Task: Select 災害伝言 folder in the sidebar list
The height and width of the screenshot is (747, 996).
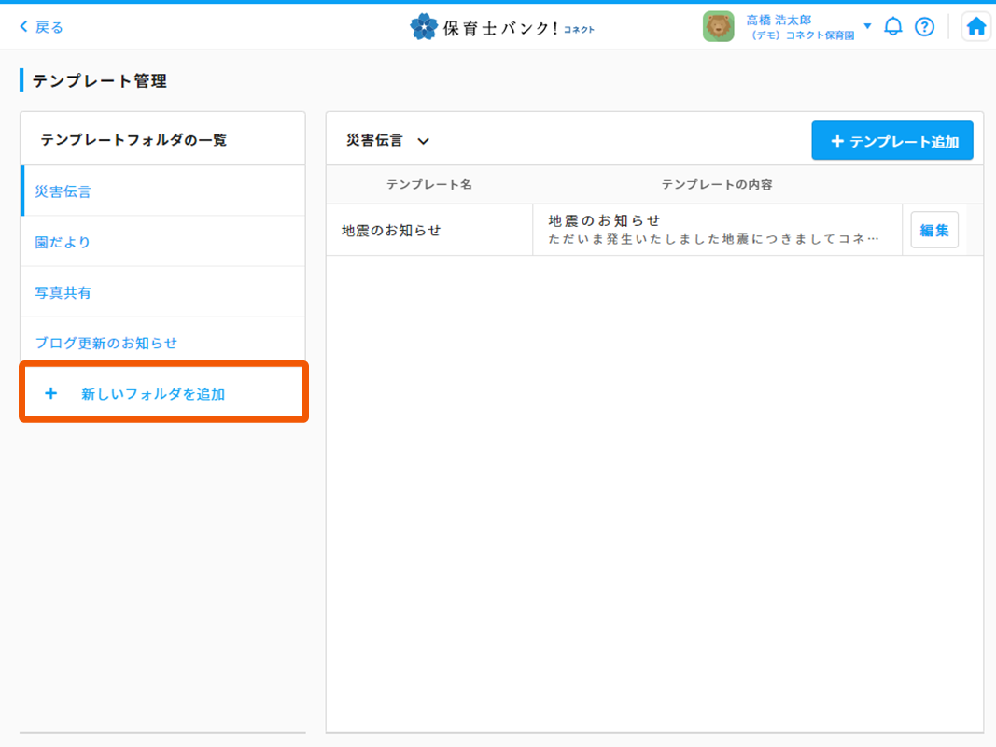Action: [x=63, y=191]
